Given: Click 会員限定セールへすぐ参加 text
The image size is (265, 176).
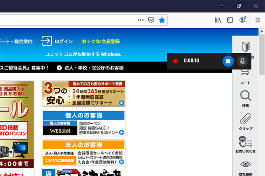Looking at the screenshot, I should coord(100,153).
